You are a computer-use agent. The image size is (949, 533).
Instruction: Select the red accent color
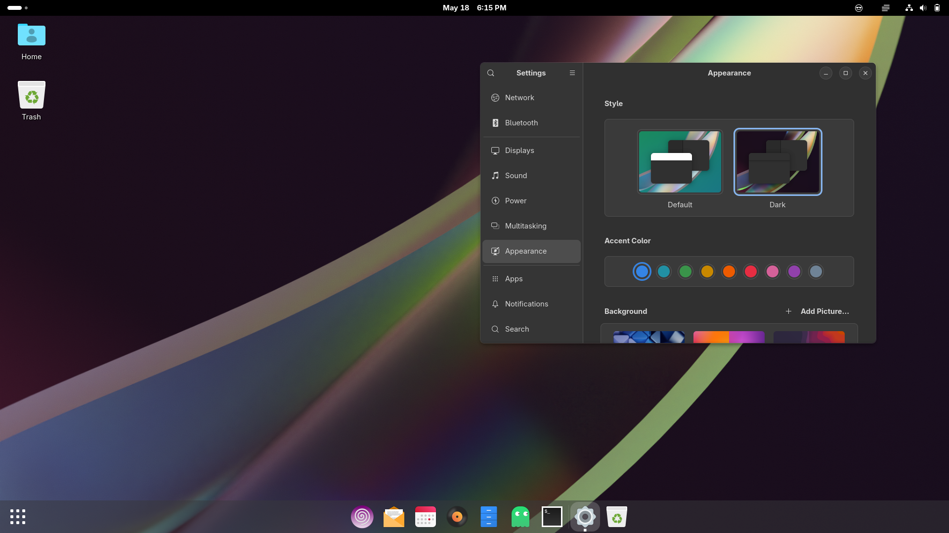(751, 271)
